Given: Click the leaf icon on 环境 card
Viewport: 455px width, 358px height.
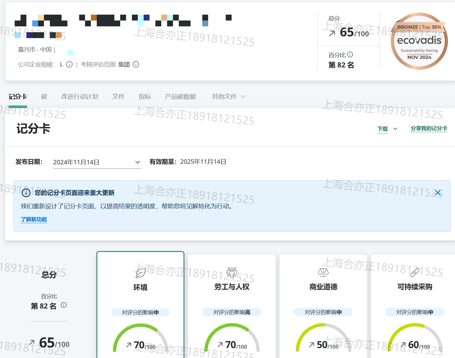Looking at the screenshot, I should 140,273.
